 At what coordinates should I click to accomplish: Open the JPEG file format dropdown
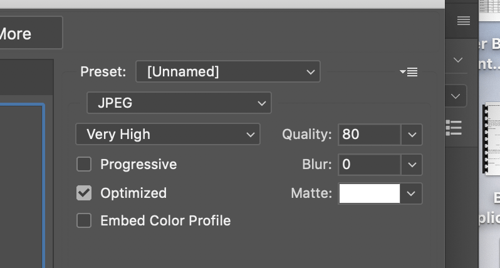[x=179, y=103]
